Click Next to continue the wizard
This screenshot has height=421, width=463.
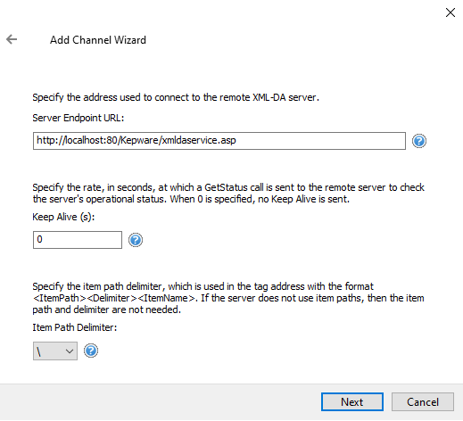tap(352, 402)
